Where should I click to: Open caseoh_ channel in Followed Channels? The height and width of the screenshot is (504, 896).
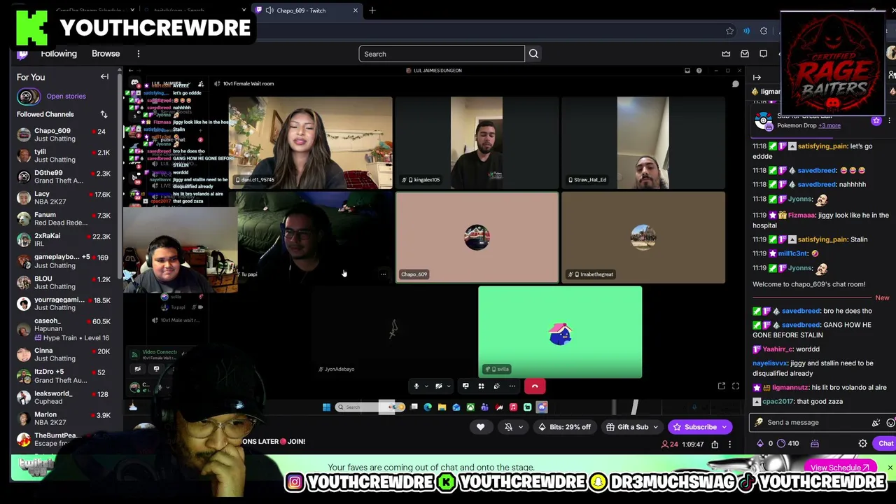click(x=63, y=329)
